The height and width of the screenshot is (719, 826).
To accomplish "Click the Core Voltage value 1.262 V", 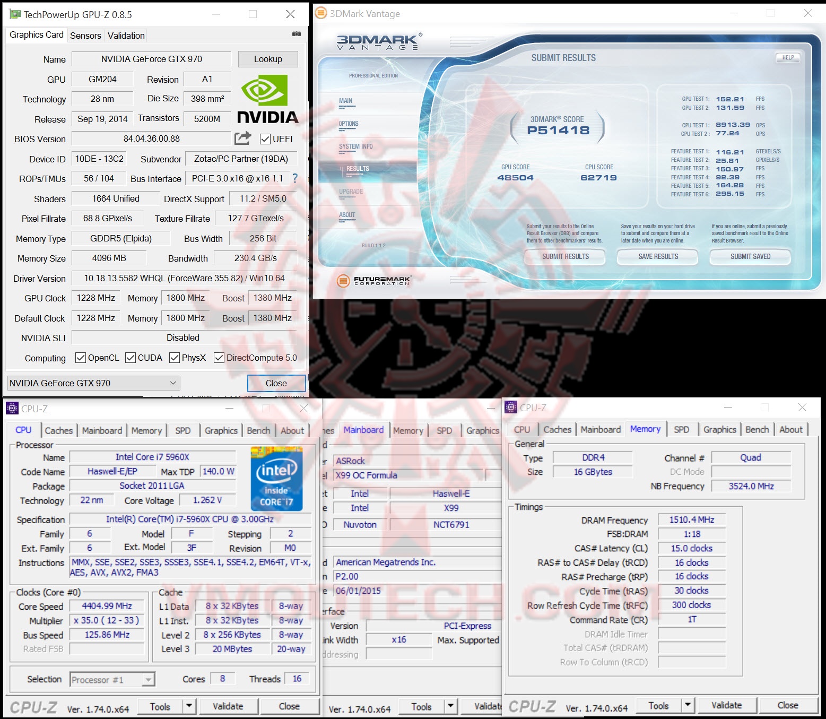I will [207, 500].
